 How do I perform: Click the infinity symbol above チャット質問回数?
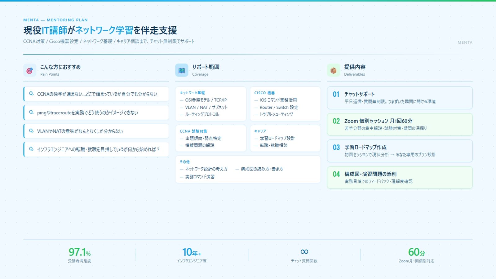pyautogui.click(x=304, y=252)
